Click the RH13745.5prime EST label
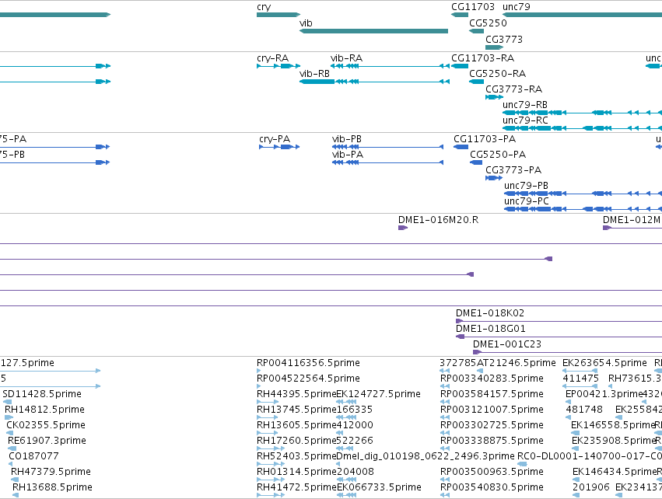This screenshot has width=662, height=499. 296,410
